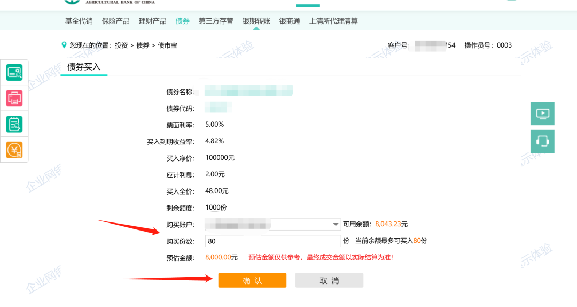Open the 上清所代理清算 menu

click(333, 21)
